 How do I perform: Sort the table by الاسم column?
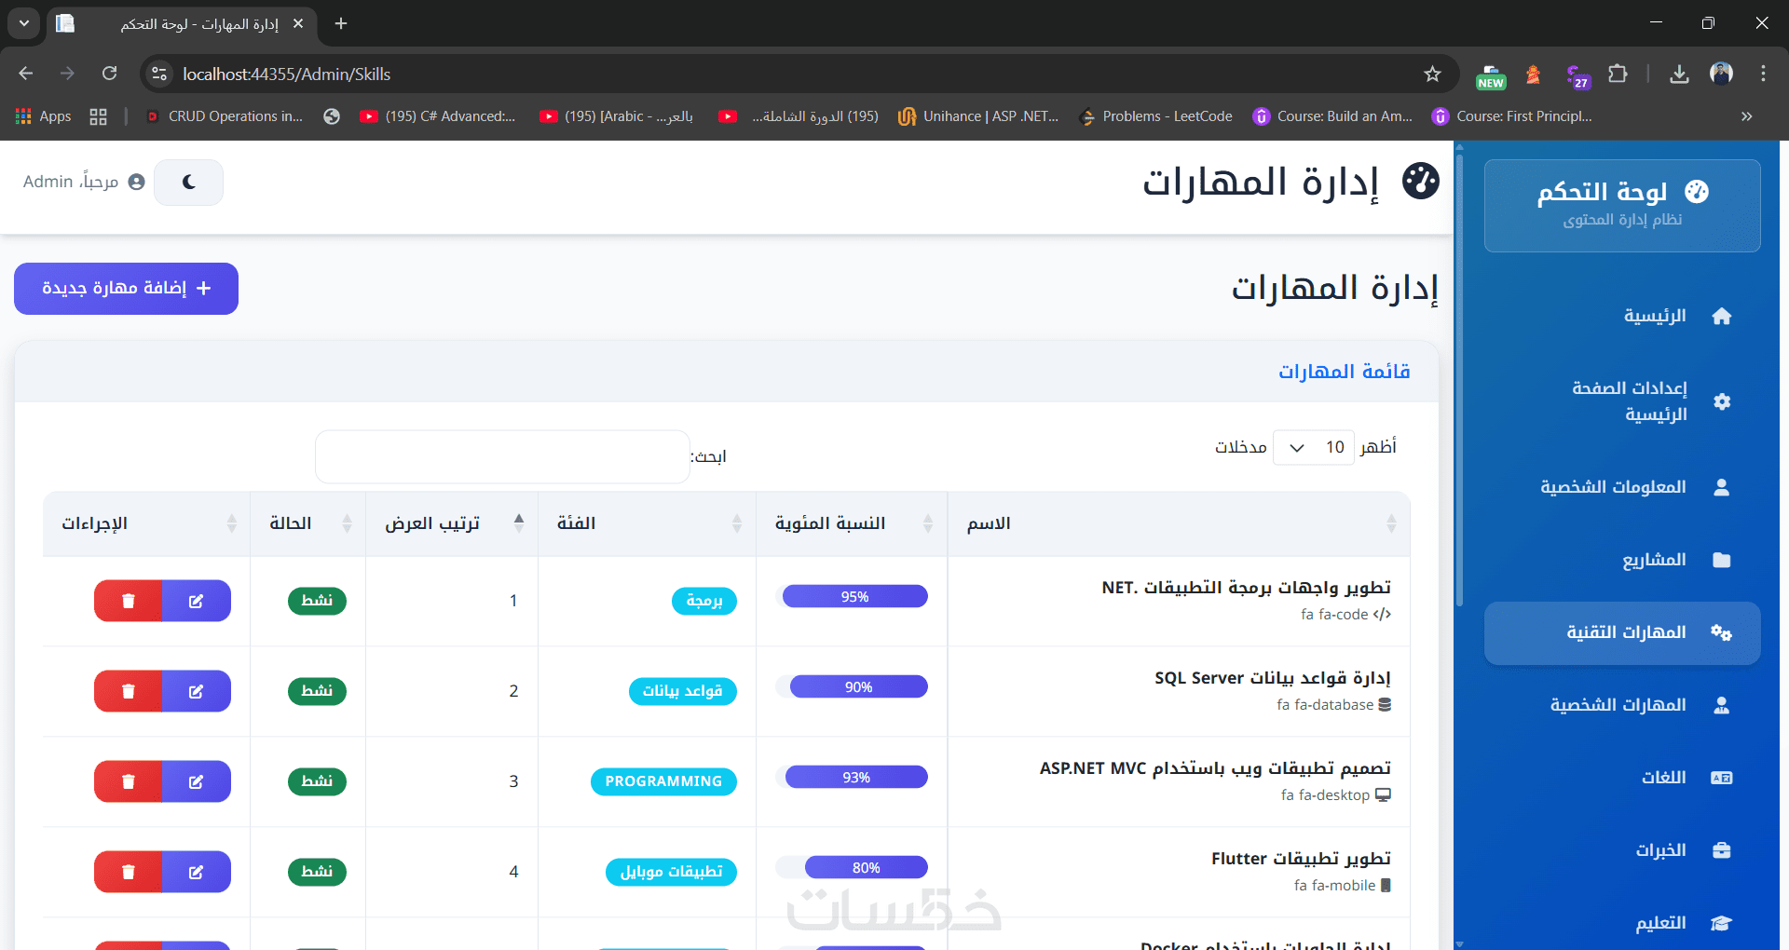point(1179,523)
